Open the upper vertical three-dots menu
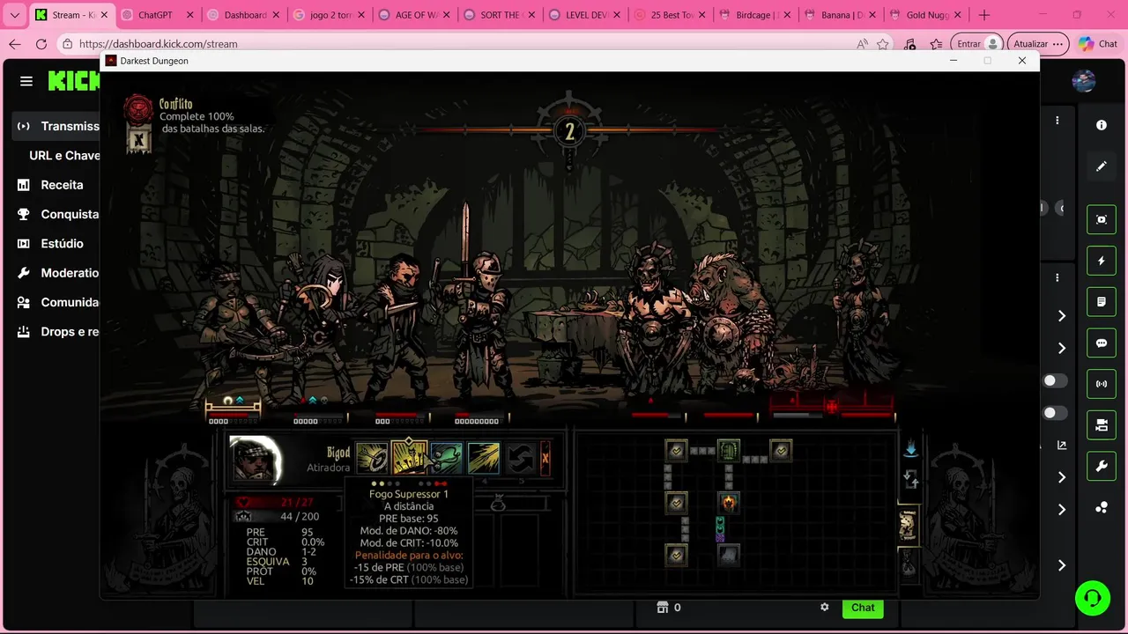 coord(1057,121)
